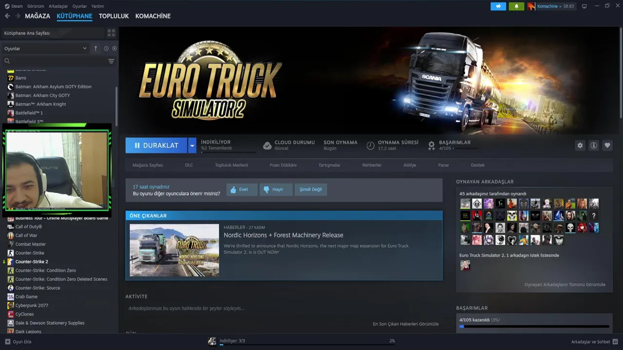Screen dimensions: 623x350
Task: Click the Big Picture monitor icon
Action: pos(585,6)
